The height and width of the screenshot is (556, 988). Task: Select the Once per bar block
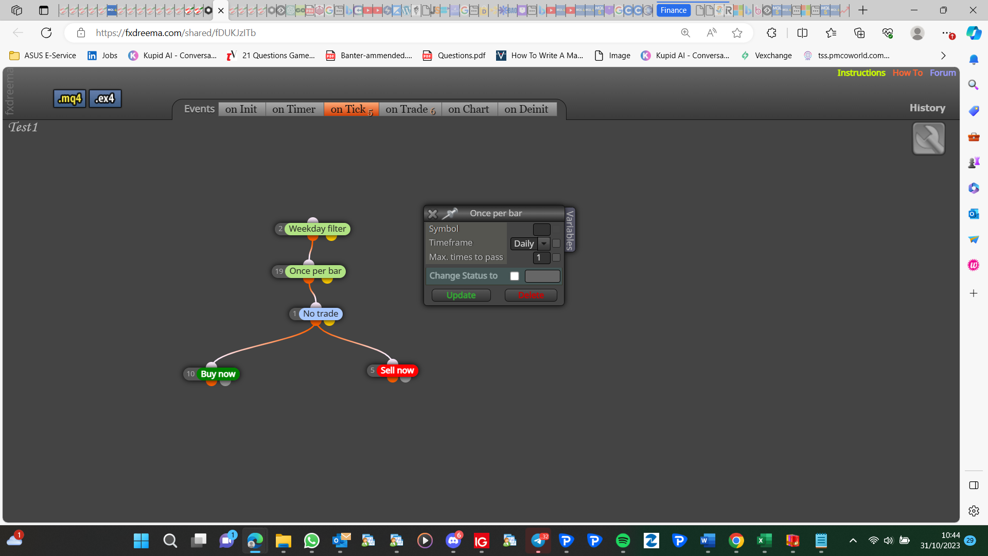pos(315,271)
